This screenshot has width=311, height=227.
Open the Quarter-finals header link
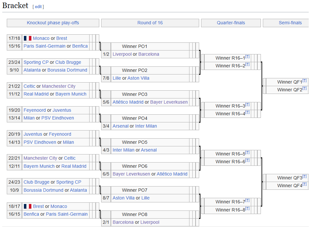[x=231, y=23]
